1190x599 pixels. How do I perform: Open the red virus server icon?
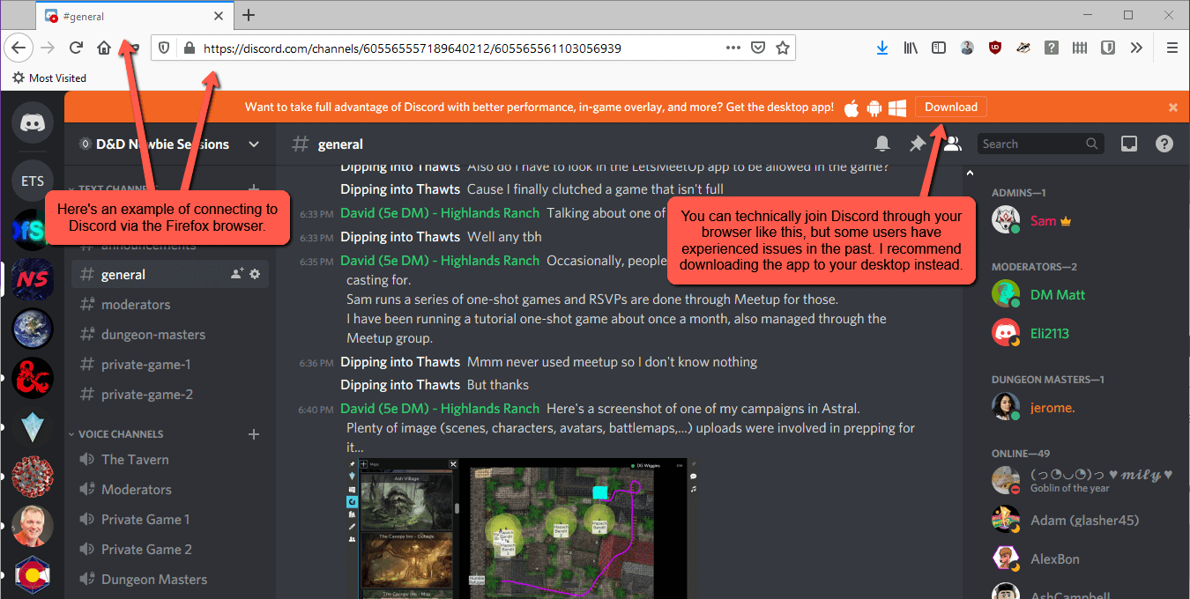33,477
